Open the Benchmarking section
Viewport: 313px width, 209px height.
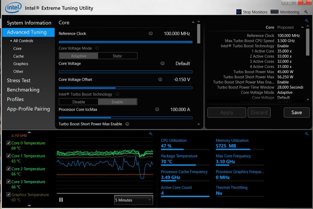23,90
